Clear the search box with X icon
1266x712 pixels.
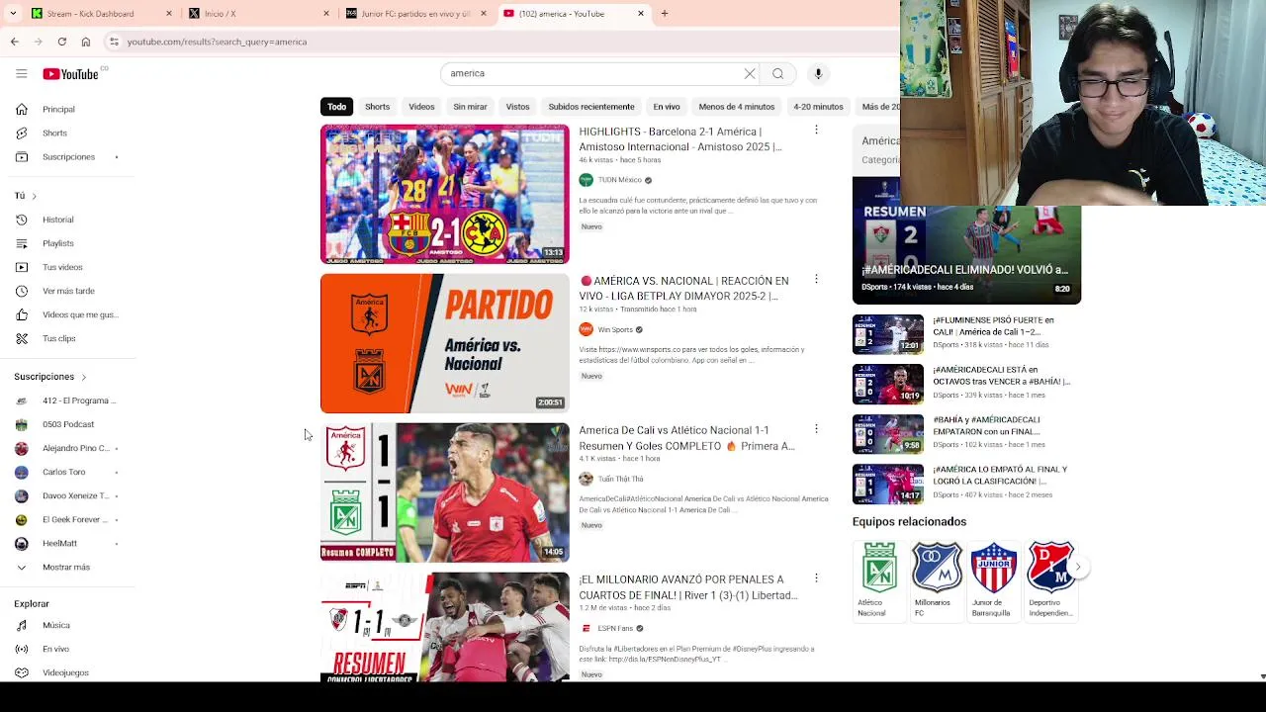coord(750,73)
